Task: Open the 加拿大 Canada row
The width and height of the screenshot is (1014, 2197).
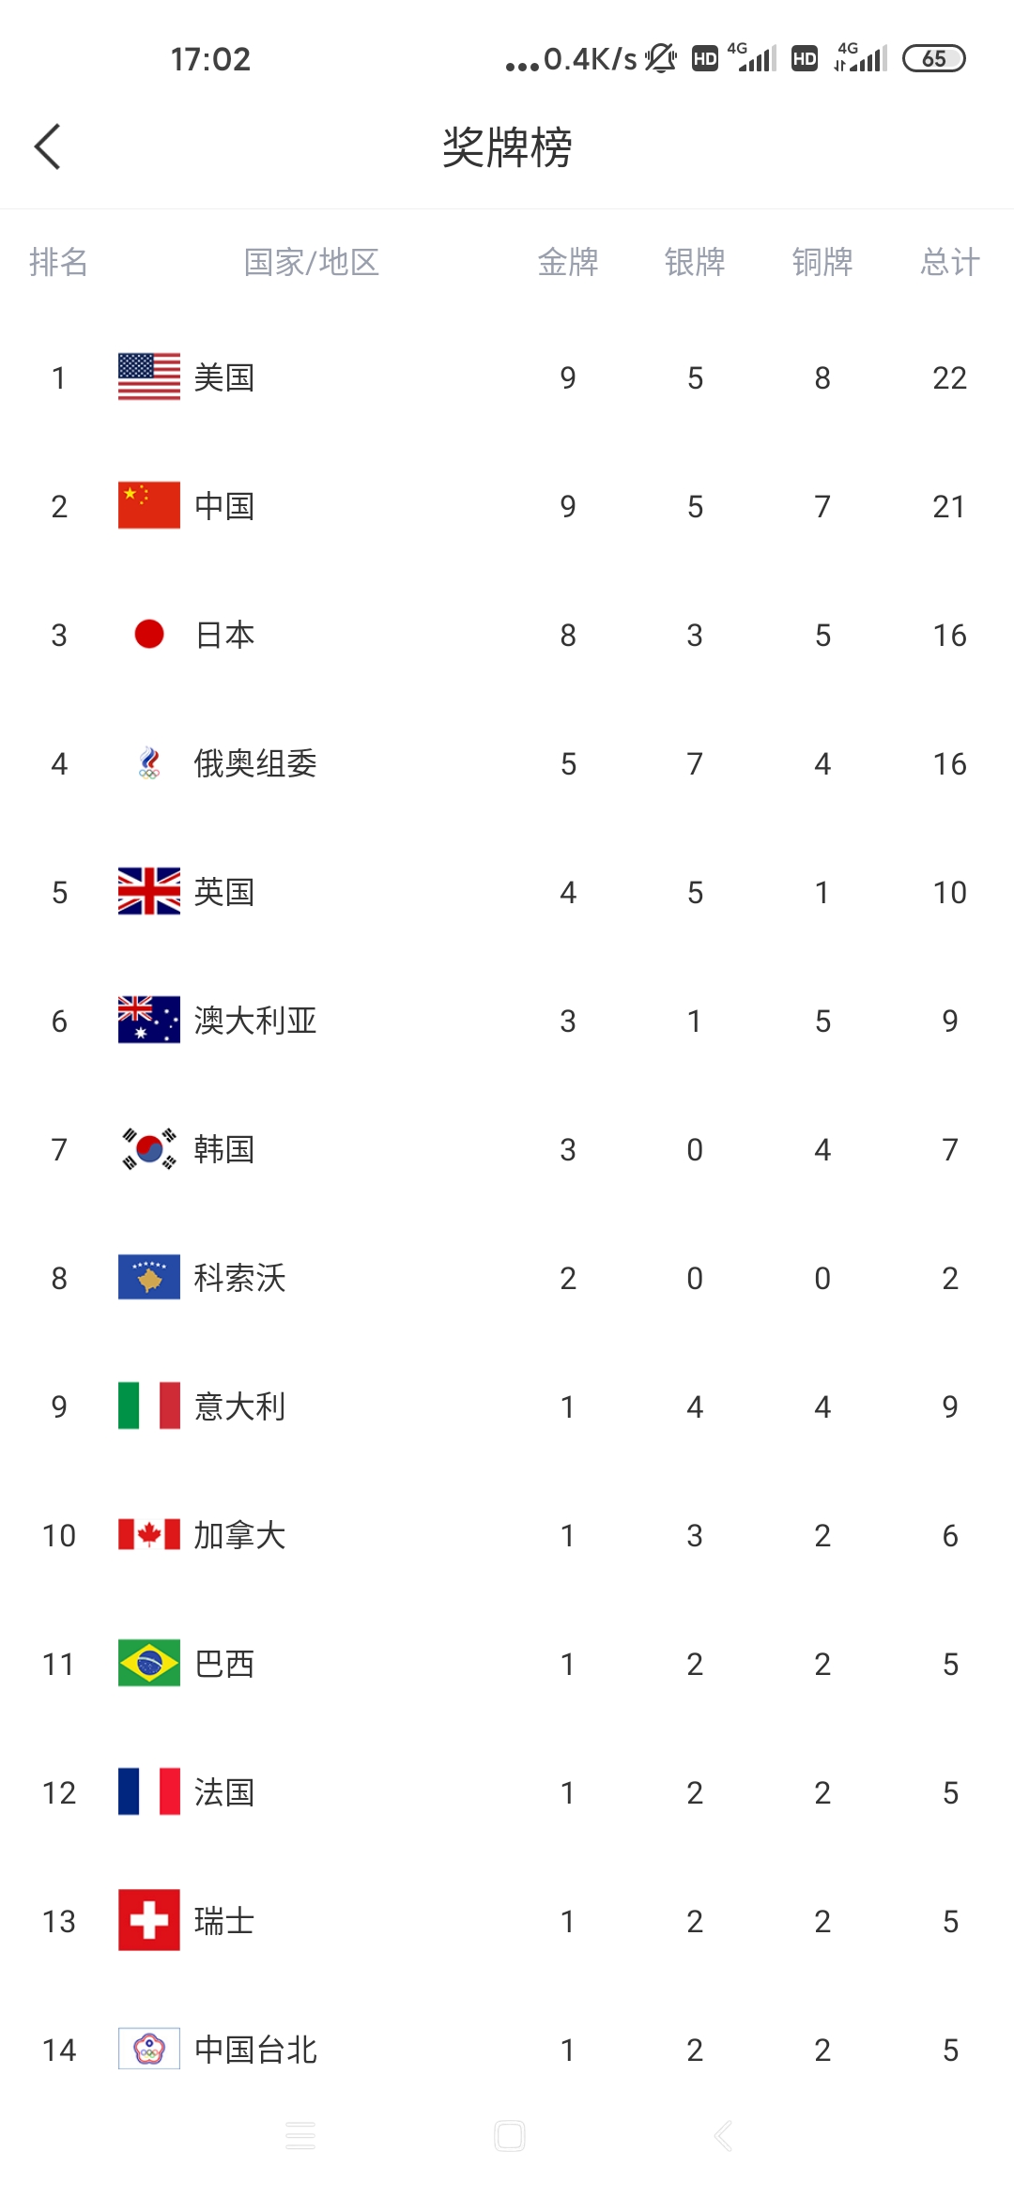Action: [507, 1535]
